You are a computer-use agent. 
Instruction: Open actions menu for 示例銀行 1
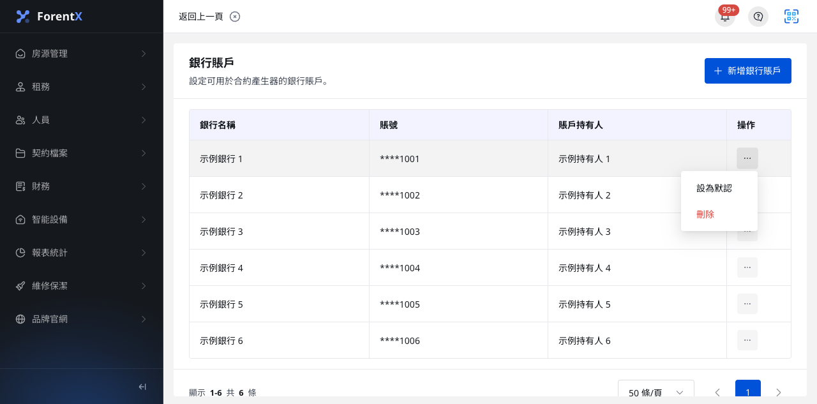747,158
